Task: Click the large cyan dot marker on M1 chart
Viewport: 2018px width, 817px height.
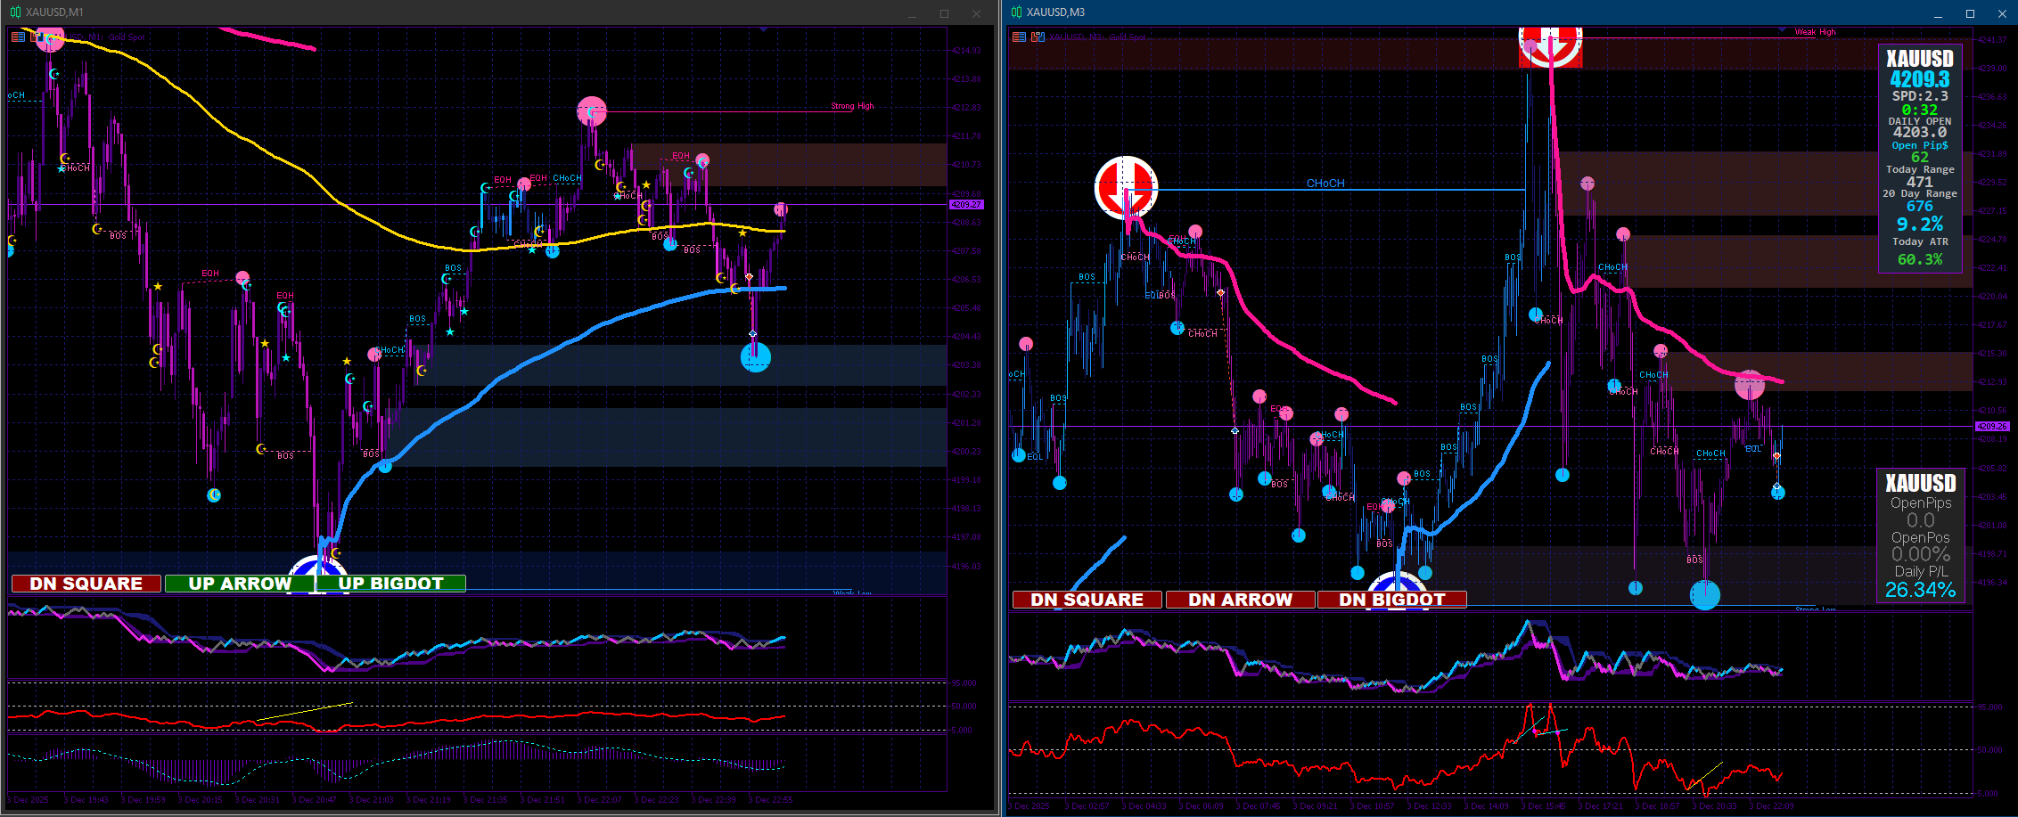Action: [756, 358]
